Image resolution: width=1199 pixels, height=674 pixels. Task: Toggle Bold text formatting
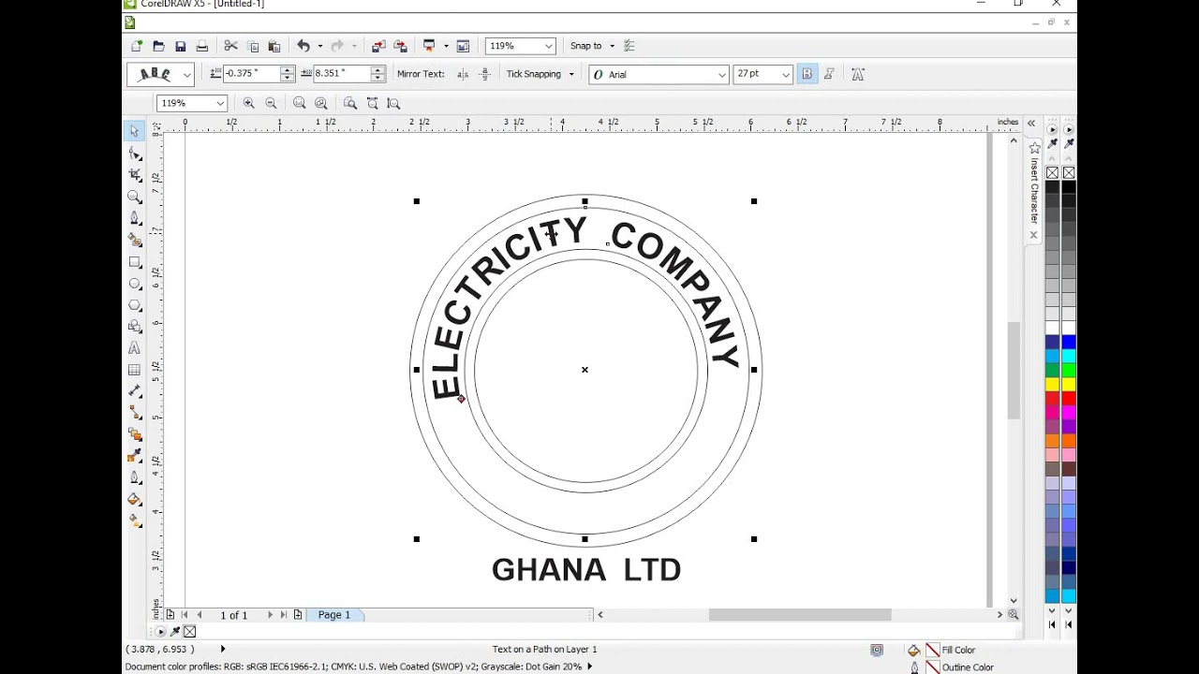(x=807, y=74)
